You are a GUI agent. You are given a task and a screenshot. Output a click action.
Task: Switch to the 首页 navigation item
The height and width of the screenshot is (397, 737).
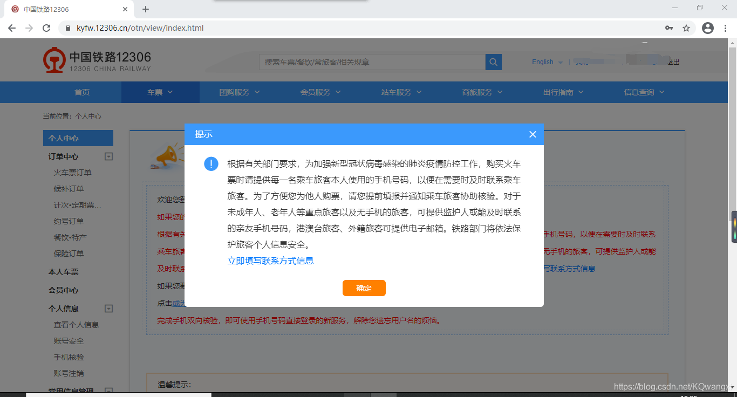[81, 92]
